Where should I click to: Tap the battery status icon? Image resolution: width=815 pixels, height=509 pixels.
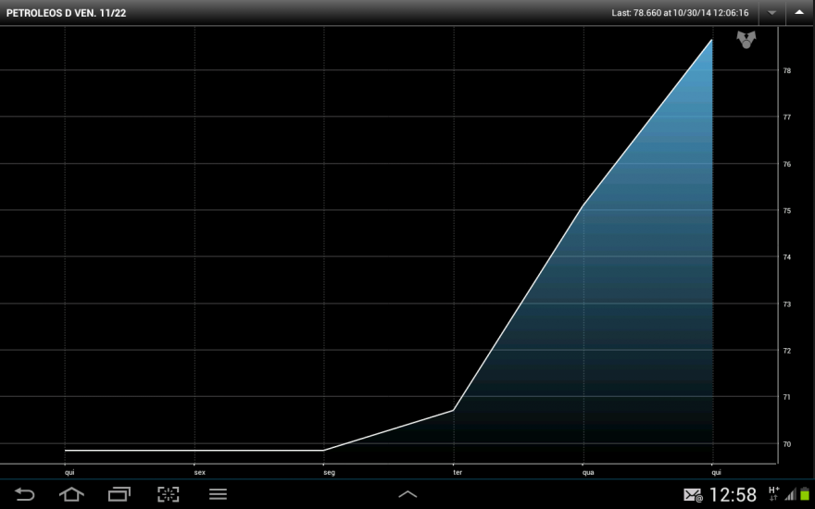click(805, 494)
